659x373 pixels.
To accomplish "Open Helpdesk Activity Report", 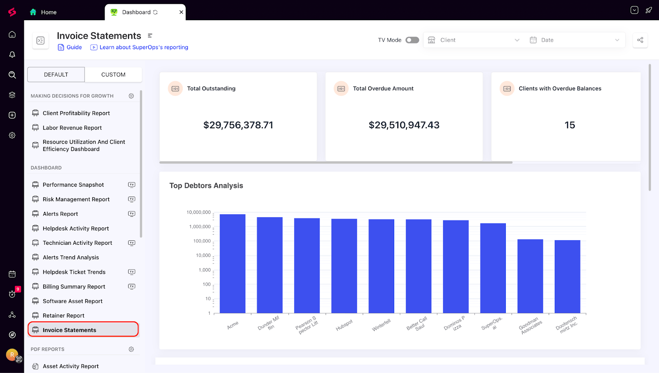I will tap(76, 228).
